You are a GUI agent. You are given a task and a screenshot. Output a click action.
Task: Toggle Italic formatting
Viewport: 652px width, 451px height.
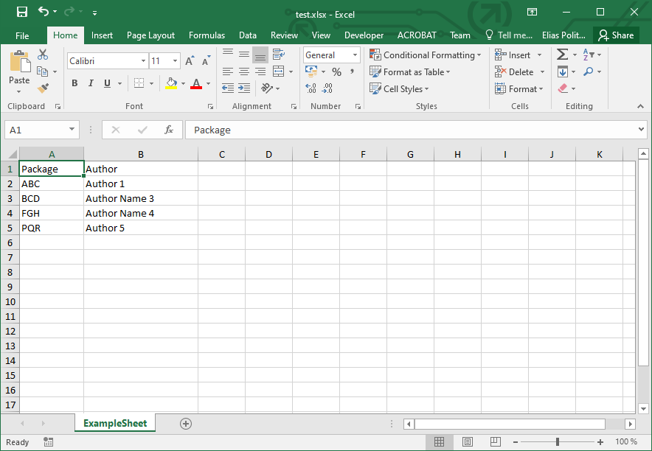(91, 83)
